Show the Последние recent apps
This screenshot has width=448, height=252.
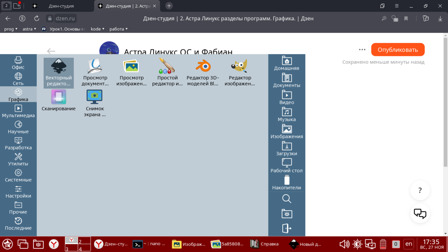pyautogui.click(x=18, y=223)
